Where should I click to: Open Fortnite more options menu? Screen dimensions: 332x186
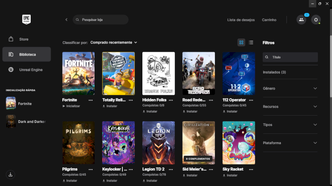90,100
